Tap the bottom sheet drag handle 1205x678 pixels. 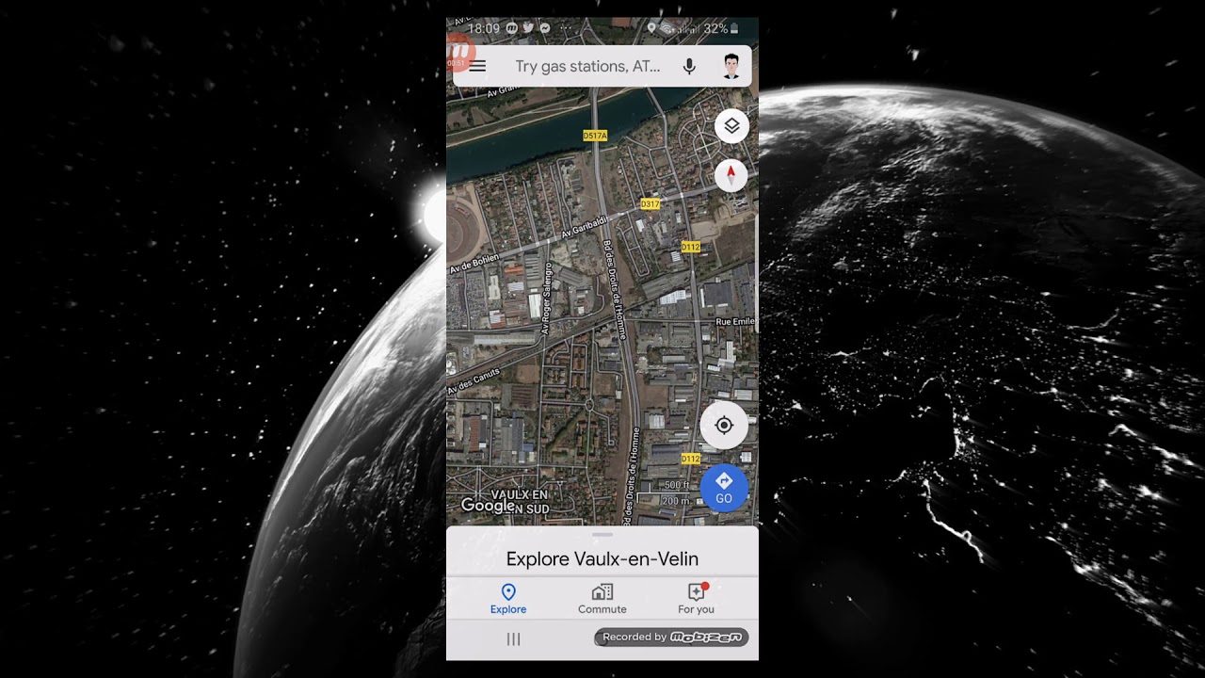tap(602, 535)
